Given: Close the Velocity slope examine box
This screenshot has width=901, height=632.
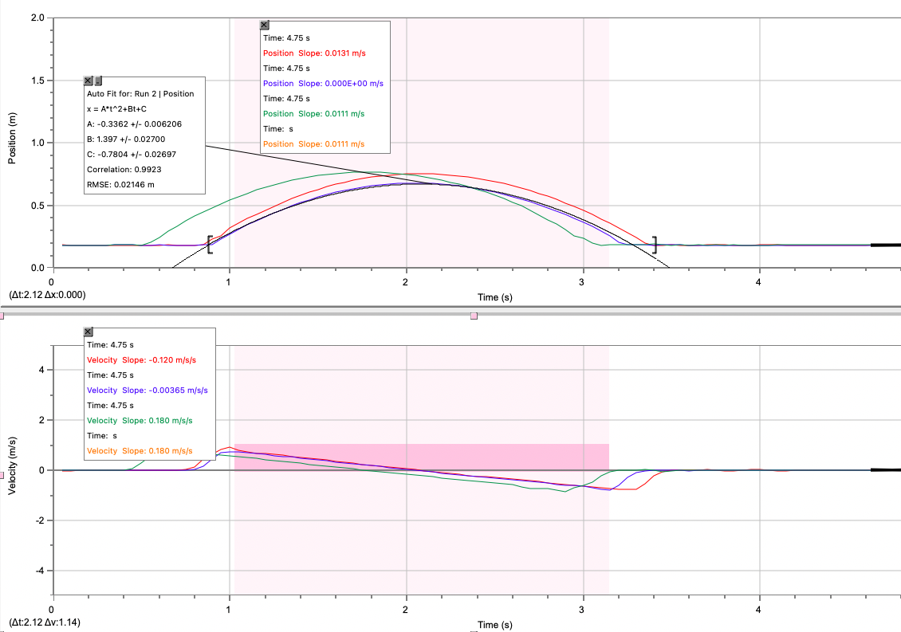Looking at the screenshot, I should pos(89,331).
